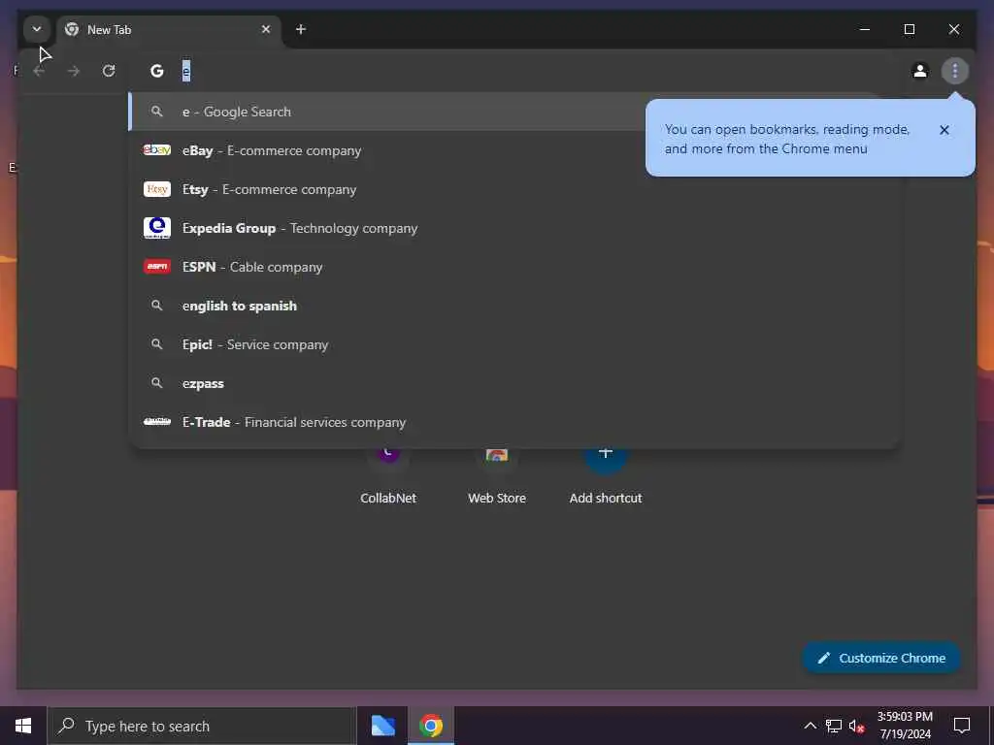Open the notification center icon
994x745 pixels.
962,726
